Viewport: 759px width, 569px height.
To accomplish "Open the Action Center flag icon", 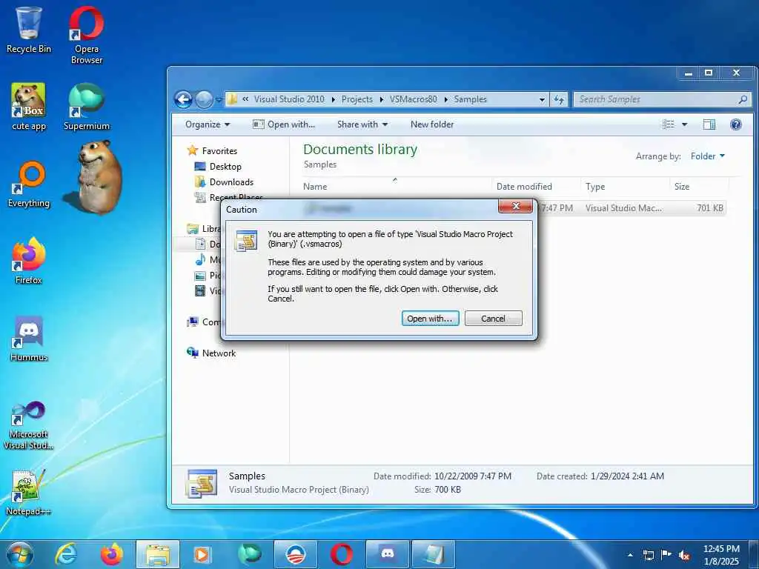I will click(666, 555).
